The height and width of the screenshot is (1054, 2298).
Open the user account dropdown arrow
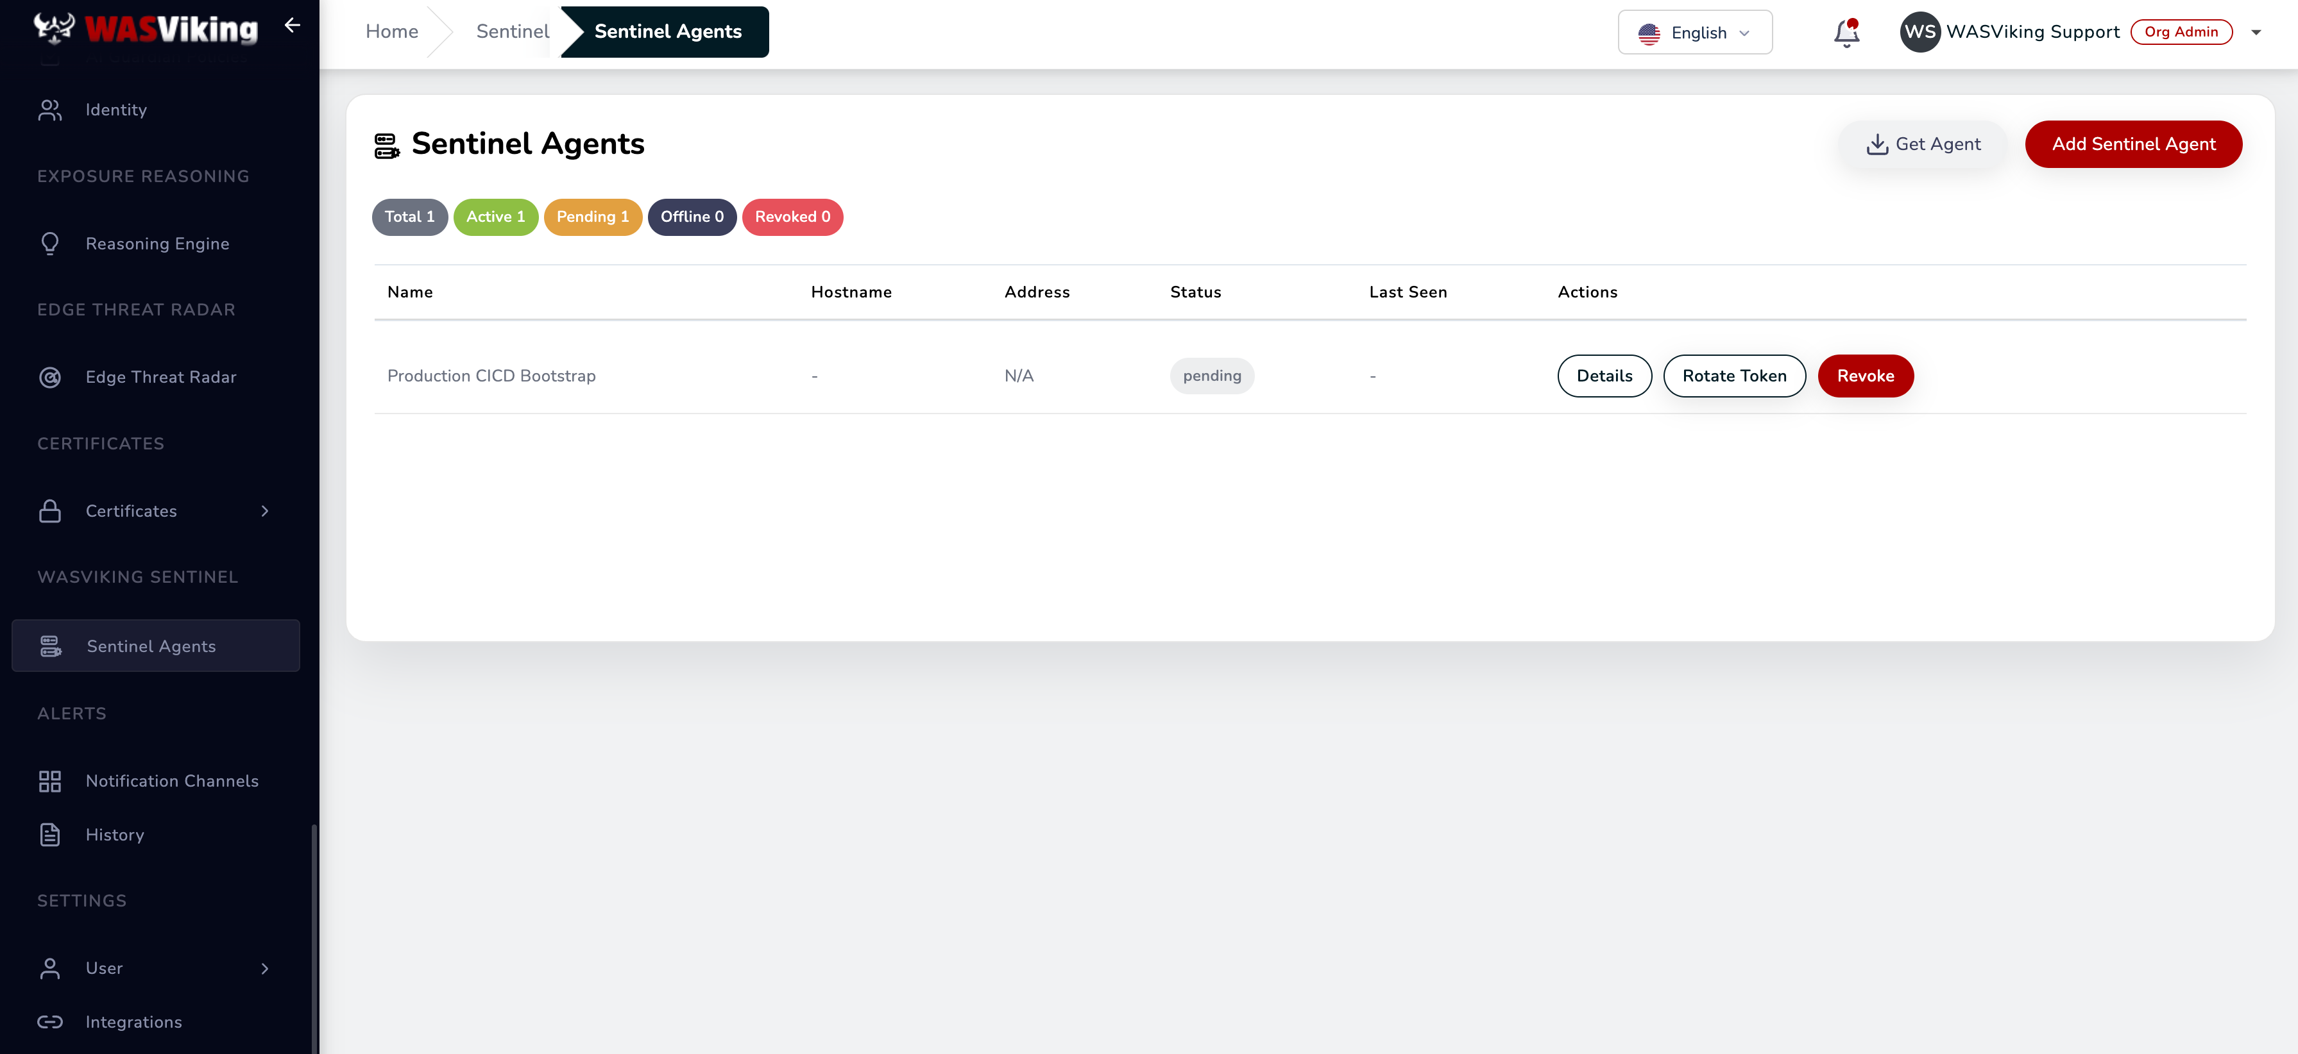[x=2255, y=33]
